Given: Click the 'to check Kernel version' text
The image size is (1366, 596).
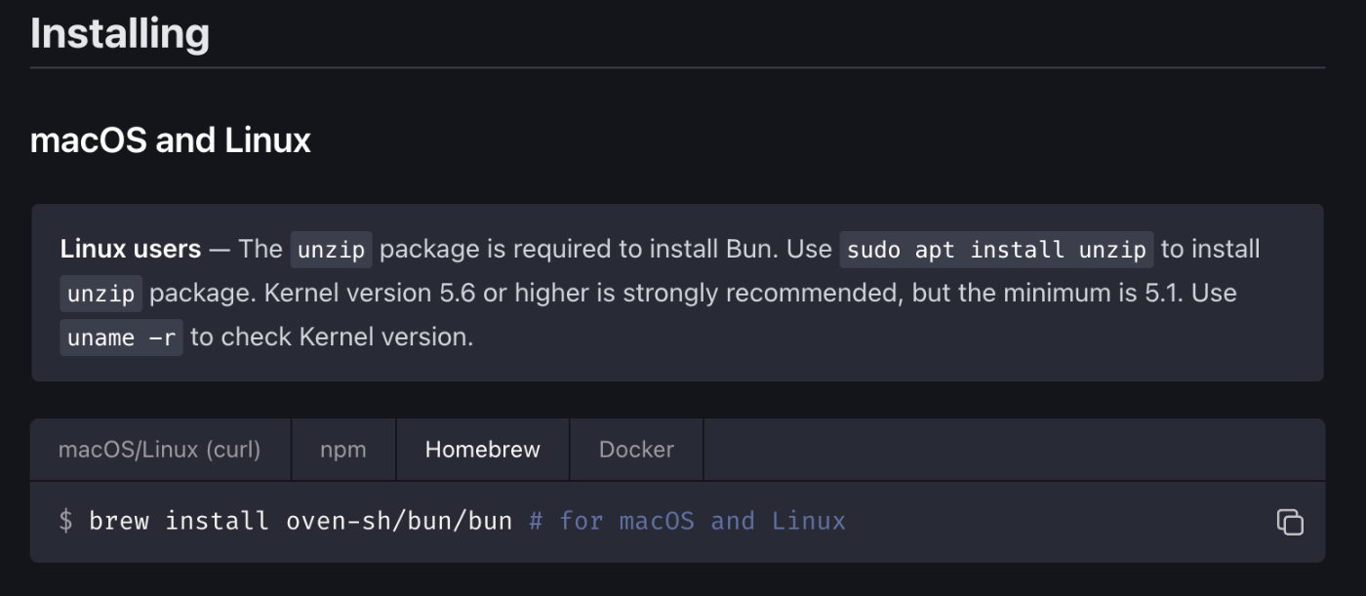Looking at the screenshot, I should pyautogui.click(x=332, y=338).
